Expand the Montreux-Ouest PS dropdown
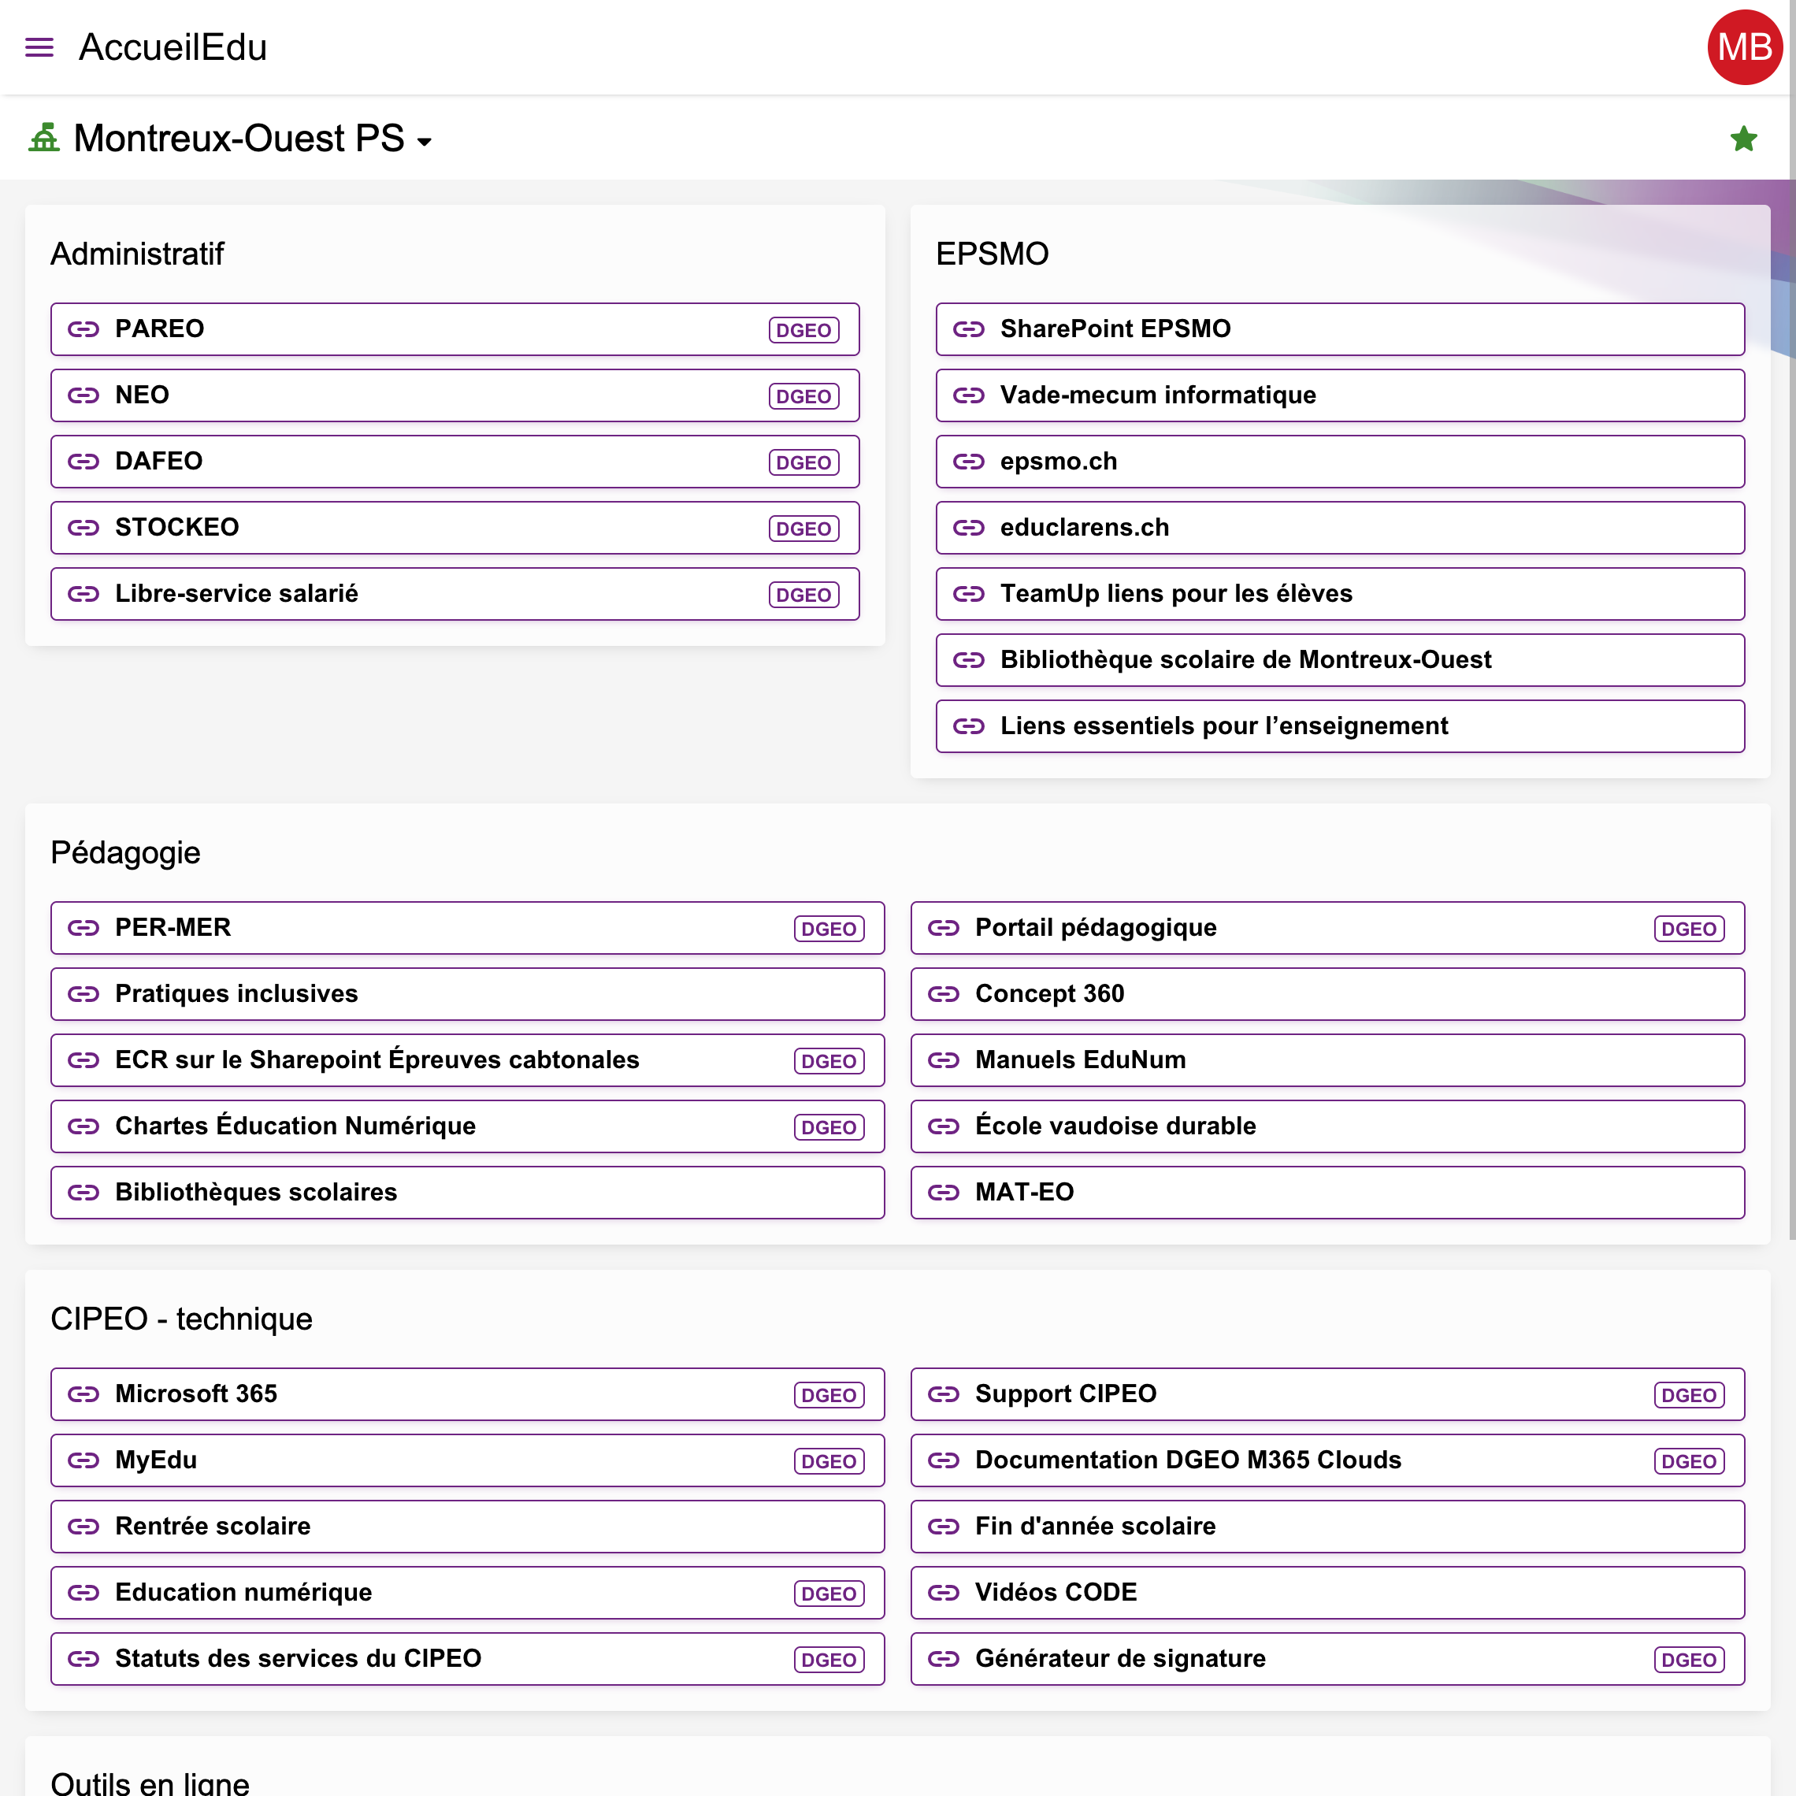Viewport: 1796px width, 1796px height. (x=425, y=143)
